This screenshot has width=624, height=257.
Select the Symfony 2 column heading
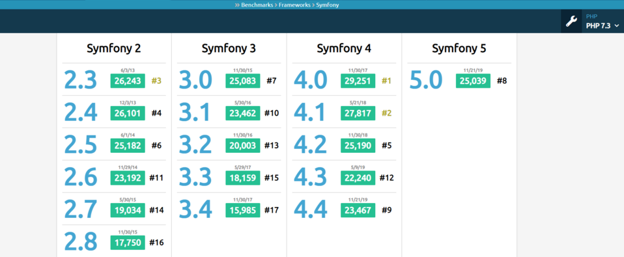click(114, 48)
